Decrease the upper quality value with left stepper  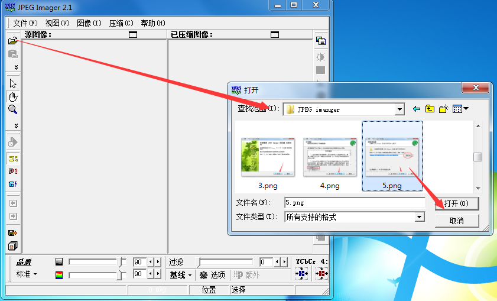click(x=151, y=262)
